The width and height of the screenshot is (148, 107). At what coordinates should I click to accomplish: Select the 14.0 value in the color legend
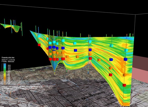coord(9,65)
